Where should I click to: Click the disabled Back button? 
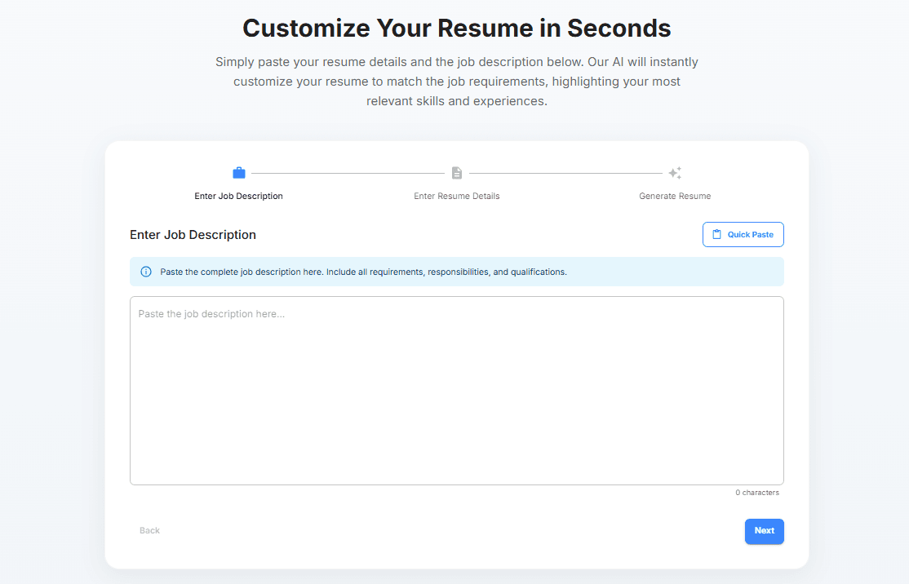pos(149,531)
